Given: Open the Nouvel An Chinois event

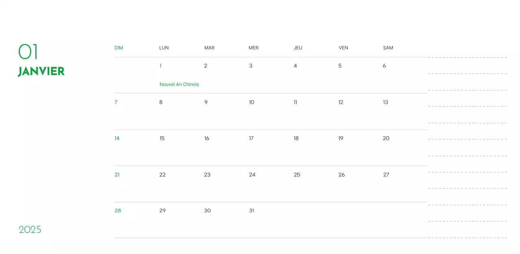Looking at the screenshot, I should coord(179,84).
